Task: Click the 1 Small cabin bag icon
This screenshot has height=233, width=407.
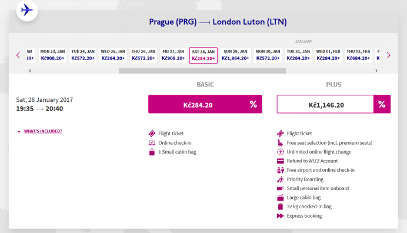Action: point(152,152)
